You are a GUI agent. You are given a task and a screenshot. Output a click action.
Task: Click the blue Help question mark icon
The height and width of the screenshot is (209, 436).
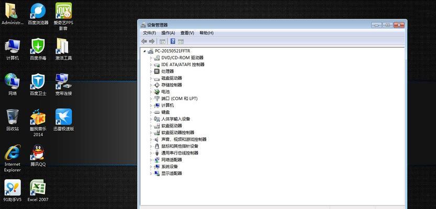tap(173, 41)
